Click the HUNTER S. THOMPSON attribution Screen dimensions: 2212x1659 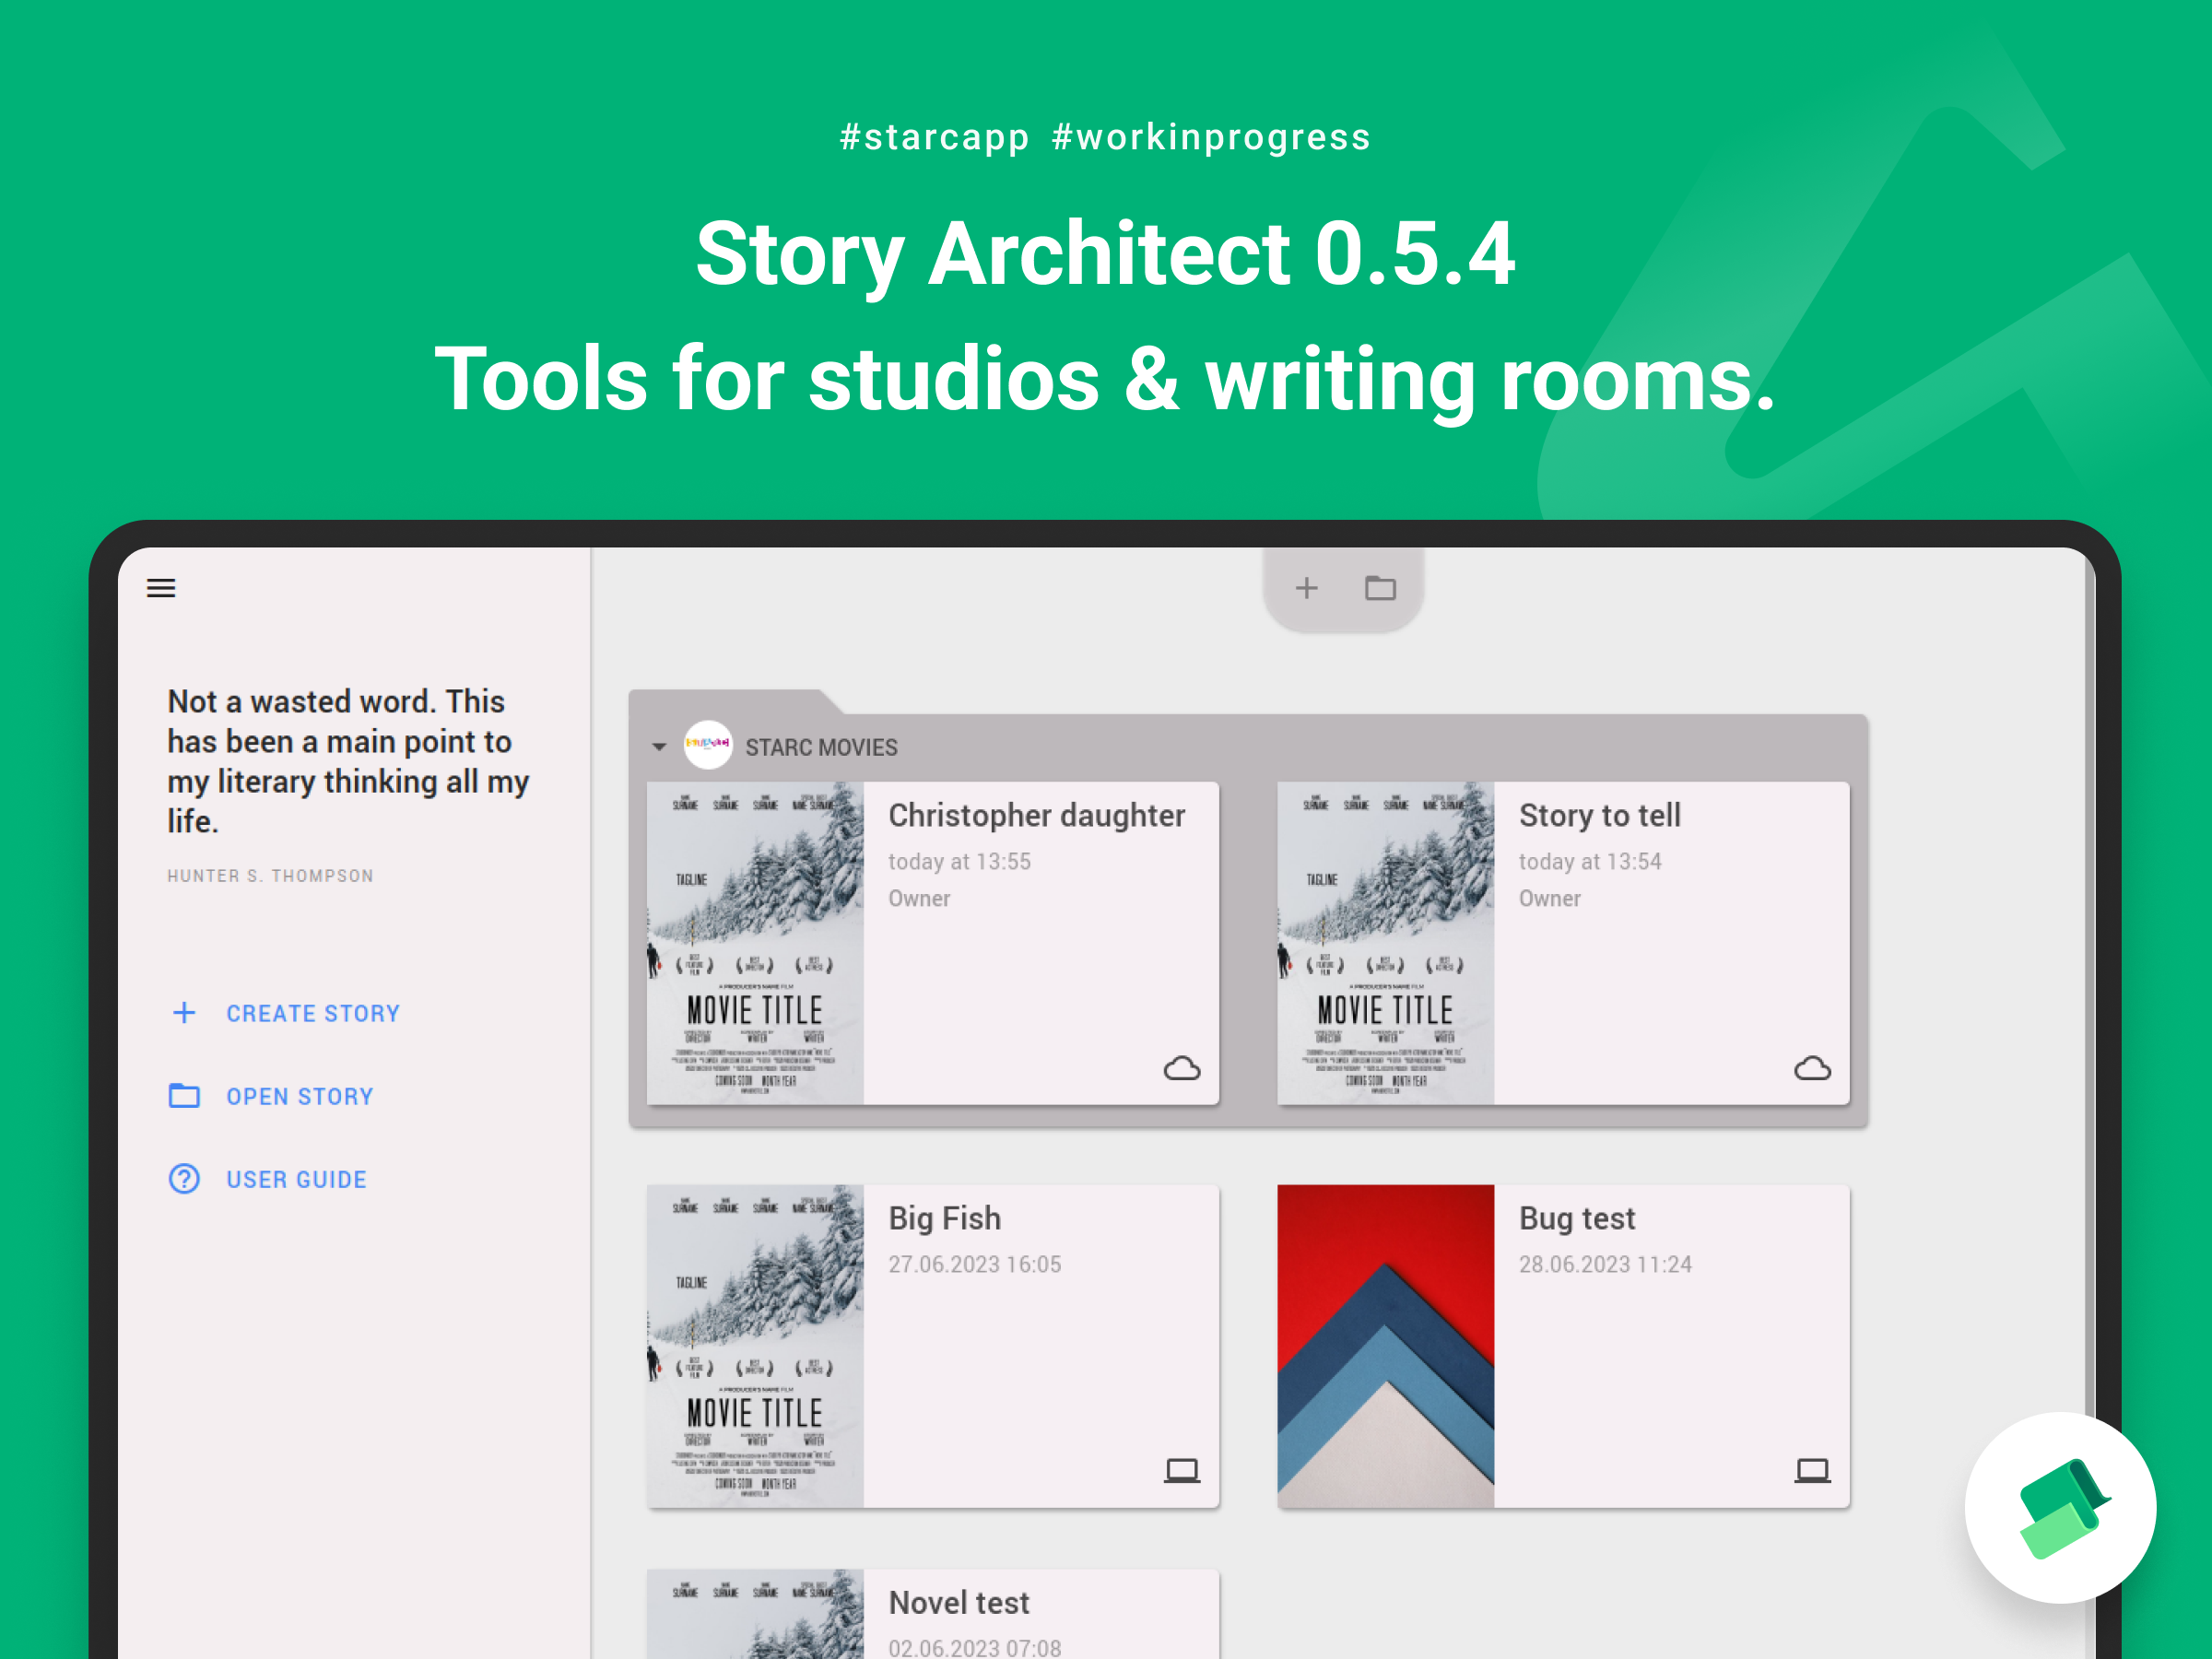(x=270, y=876)
